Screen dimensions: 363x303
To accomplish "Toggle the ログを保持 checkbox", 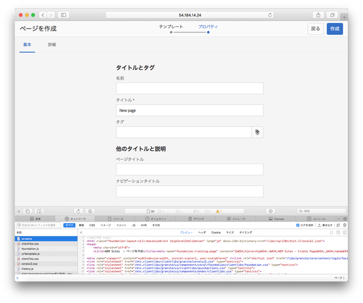I will pos(298,225).
